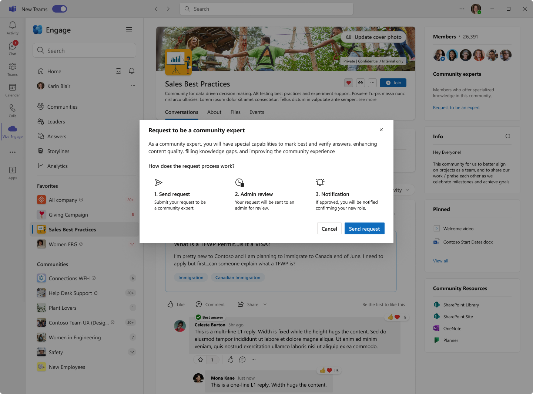Open the profile avatar in title bar

point(476,9)
